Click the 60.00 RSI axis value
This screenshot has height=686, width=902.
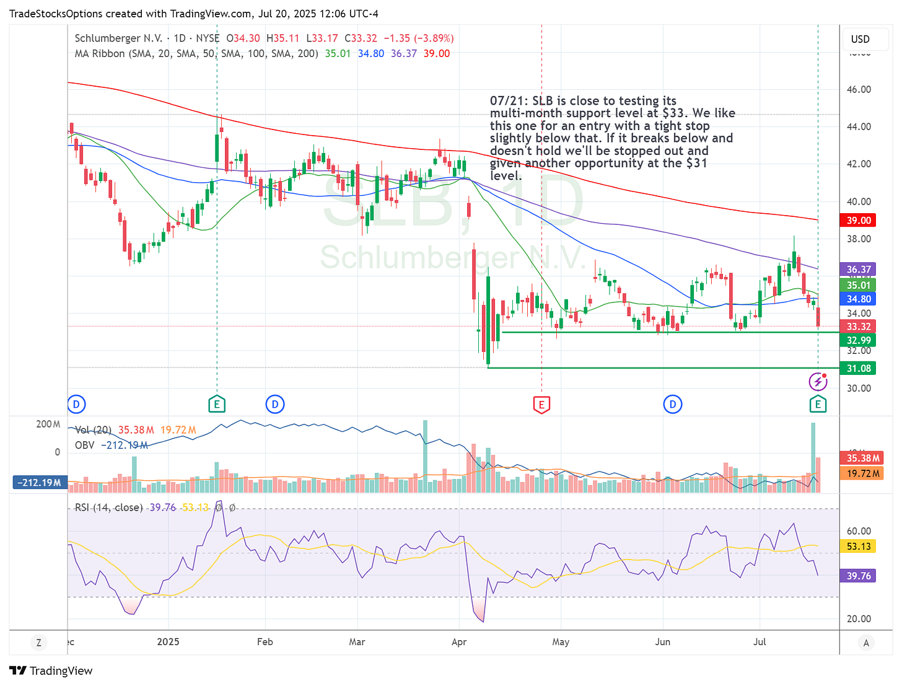(x=859, y=531)
